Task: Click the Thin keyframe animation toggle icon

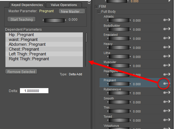Action: pos(165,111)
